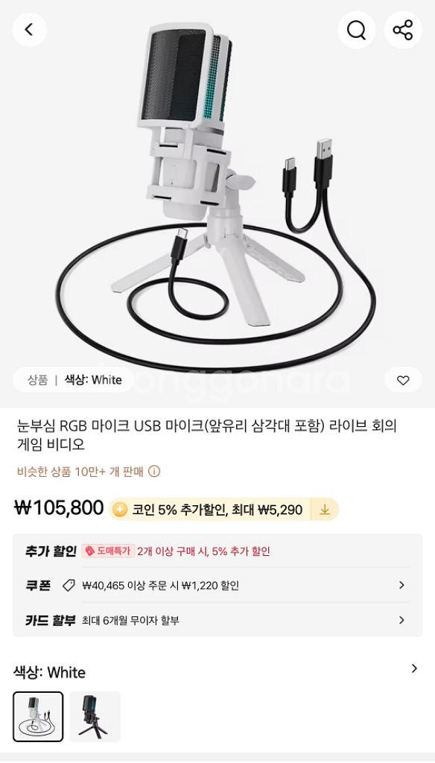Screen dimensions: 435x763
Task: Add the item to wishlist with the heart icon
Action: pos(403,380)
